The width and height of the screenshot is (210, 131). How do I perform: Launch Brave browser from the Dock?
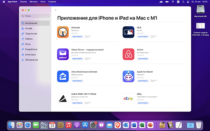click(118, 125)
